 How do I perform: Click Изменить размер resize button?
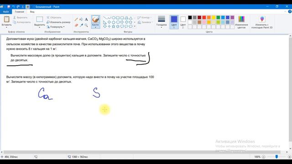(x=58, y=22)
